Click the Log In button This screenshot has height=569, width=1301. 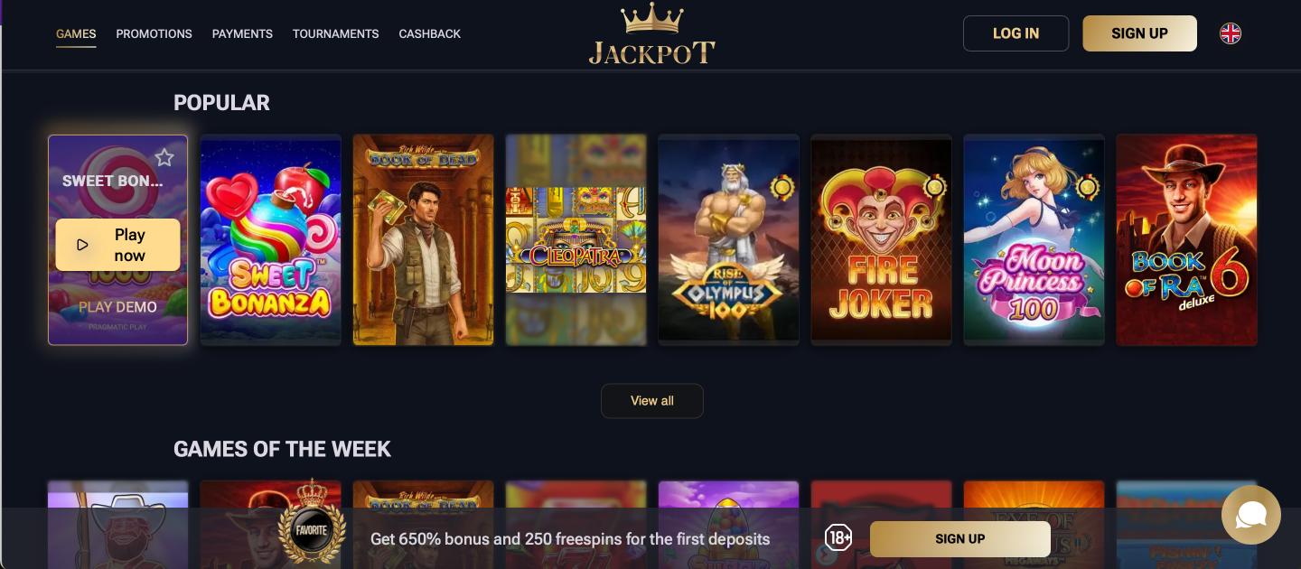pos(1016,33)
